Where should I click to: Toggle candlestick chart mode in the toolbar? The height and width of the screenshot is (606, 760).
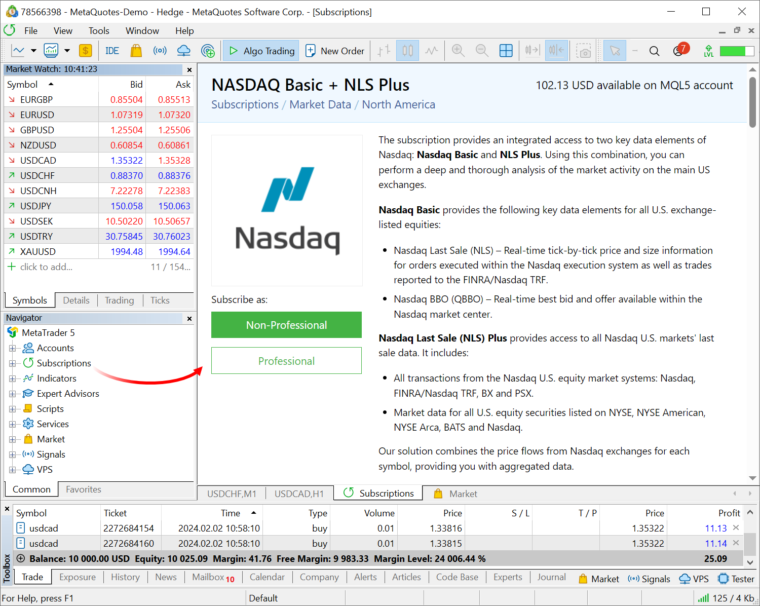click(x=407, y=51)
